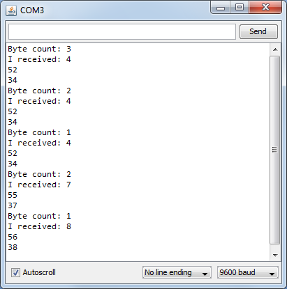Click the Send button

point(258,31)
